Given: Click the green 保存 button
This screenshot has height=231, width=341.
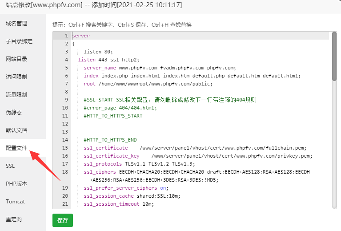Looking at the screenshot, I should pos(63,220).
